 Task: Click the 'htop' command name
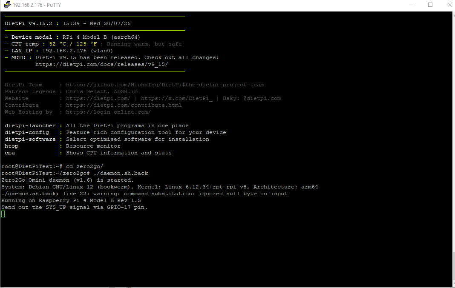click(x=12, y=146)
